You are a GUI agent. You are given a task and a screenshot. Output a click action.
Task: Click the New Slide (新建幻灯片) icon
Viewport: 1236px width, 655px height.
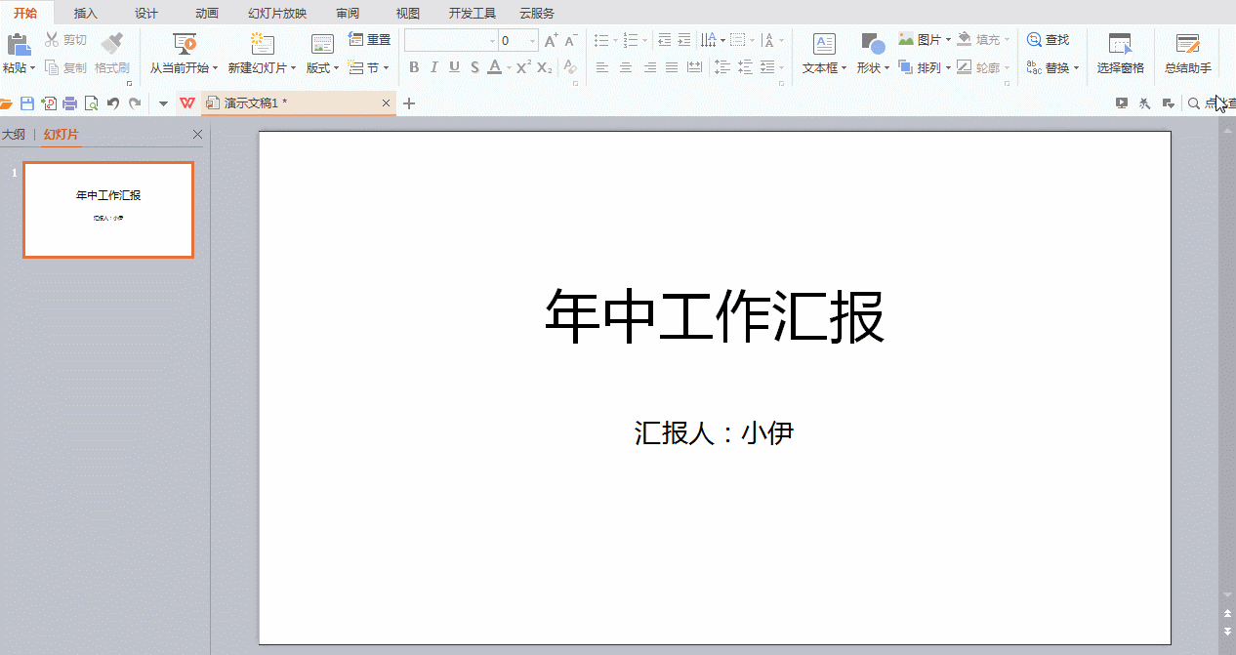262,45
